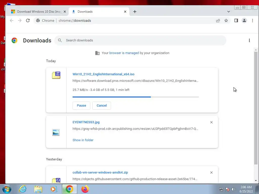Click the volume speaker tray icon
259x194 pixels.
pos(233,189)
